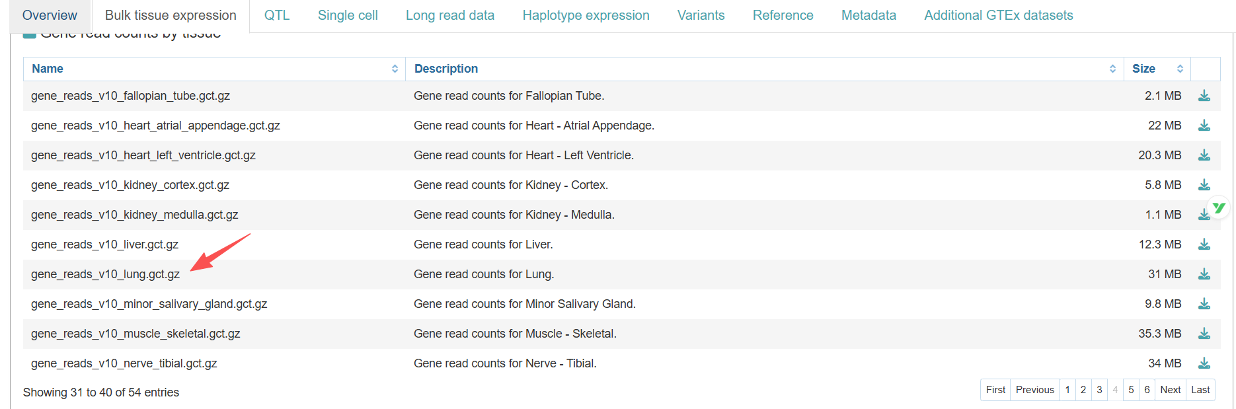Screen dimensions: 1236x409
Task: Jump to the Last page
Action: click(1200, 390)
